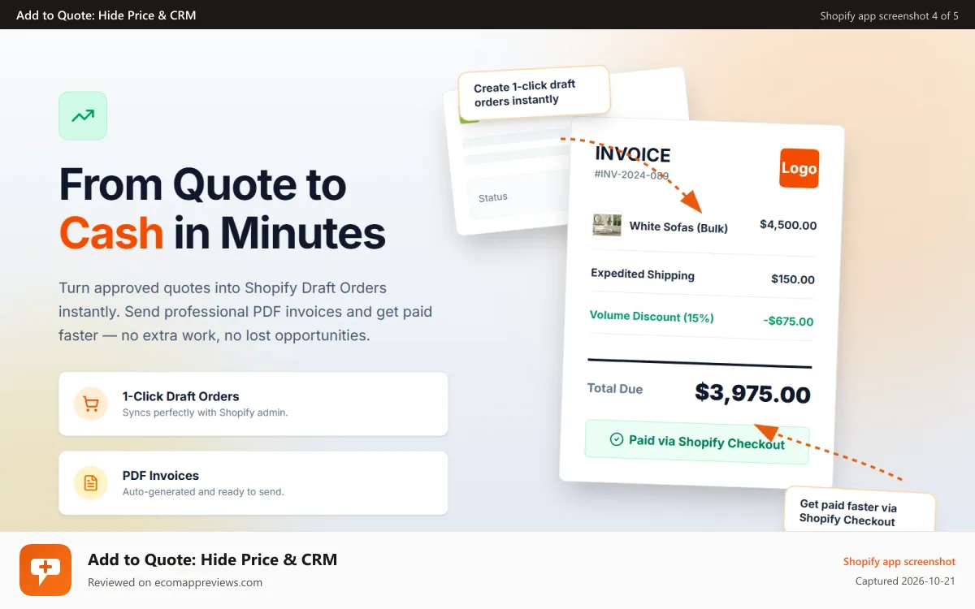Viewport: 975px width, 609px height.
Task: Click the INVOICE heading text
Action: click(633, 154)
